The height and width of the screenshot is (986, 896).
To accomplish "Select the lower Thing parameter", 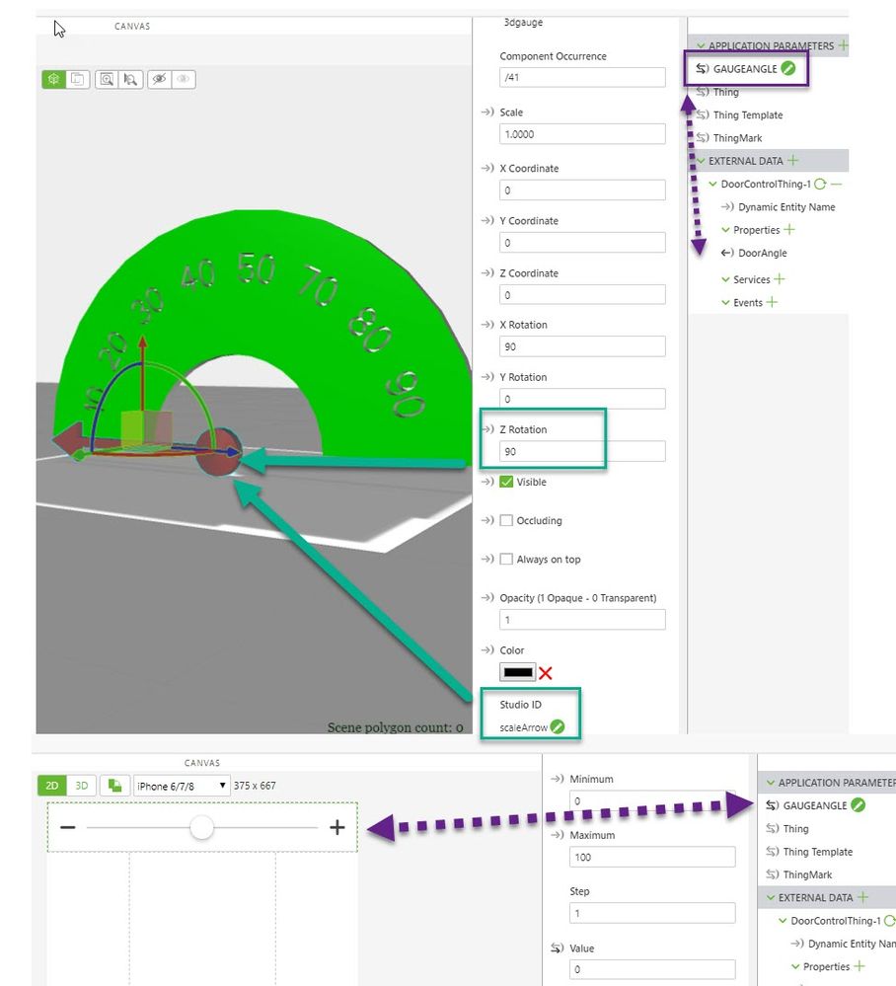I will point(795,828).
